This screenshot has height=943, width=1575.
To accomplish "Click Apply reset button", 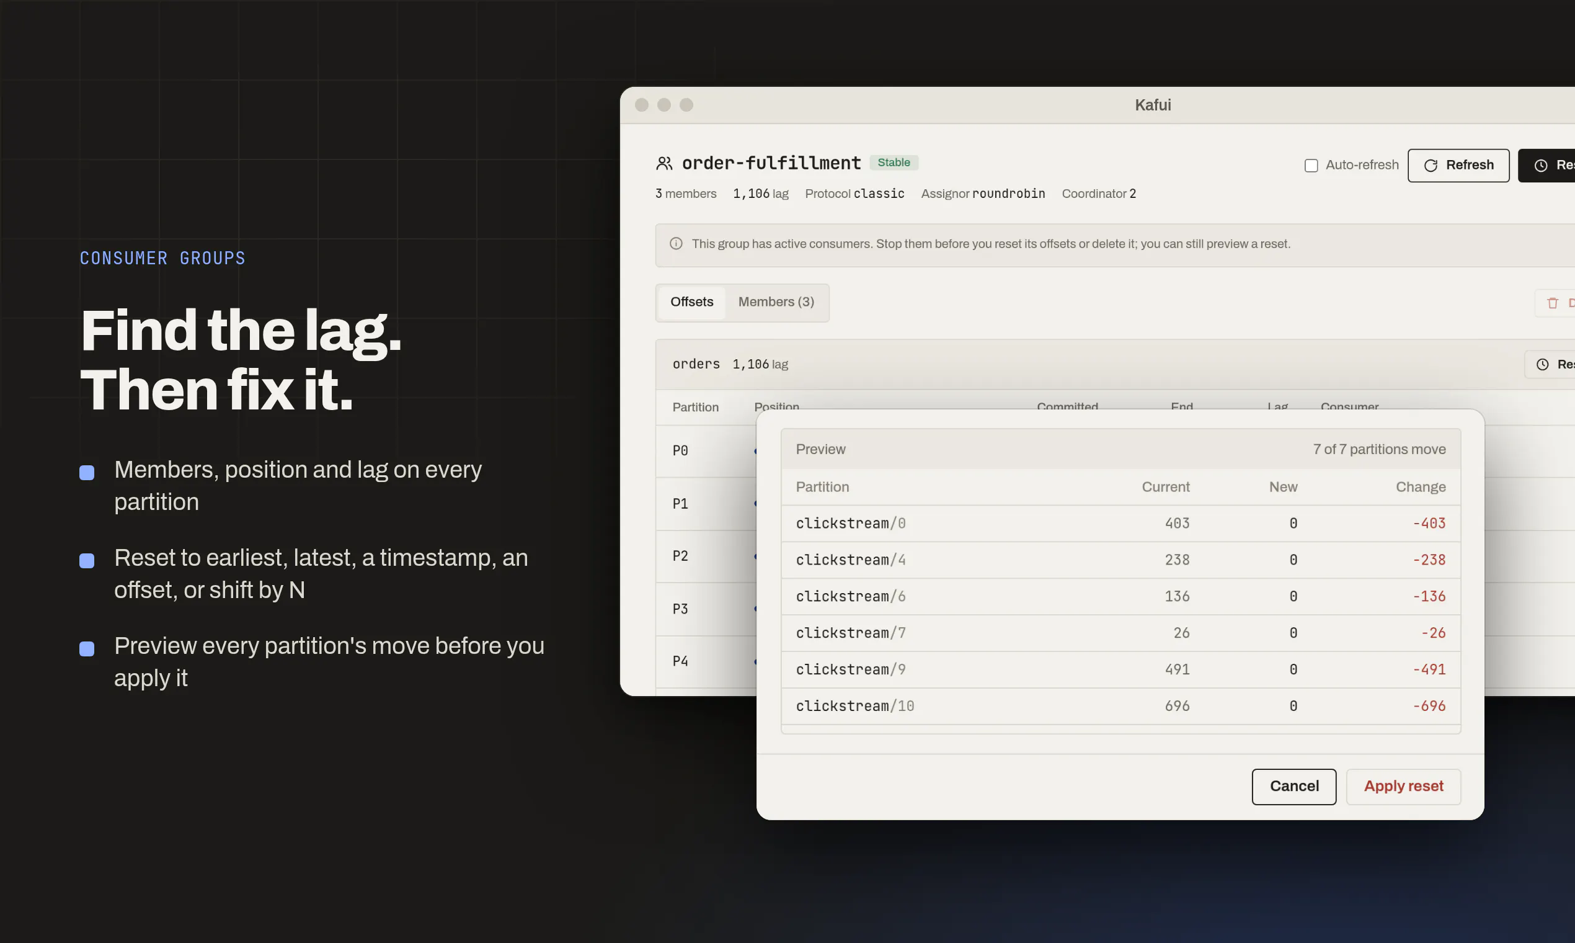I will pyautogui.click(x=1403, y=787).
